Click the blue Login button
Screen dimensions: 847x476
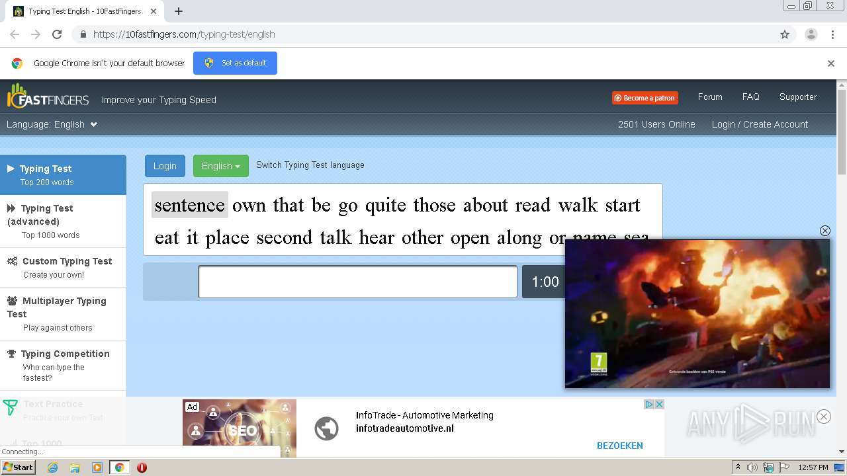click(x=165, y=166)
